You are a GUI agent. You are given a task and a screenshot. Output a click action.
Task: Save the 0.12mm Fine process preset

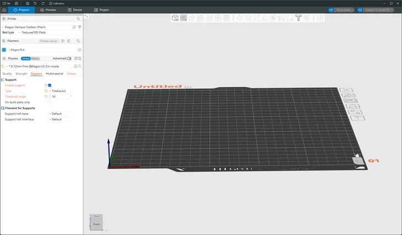75,66
